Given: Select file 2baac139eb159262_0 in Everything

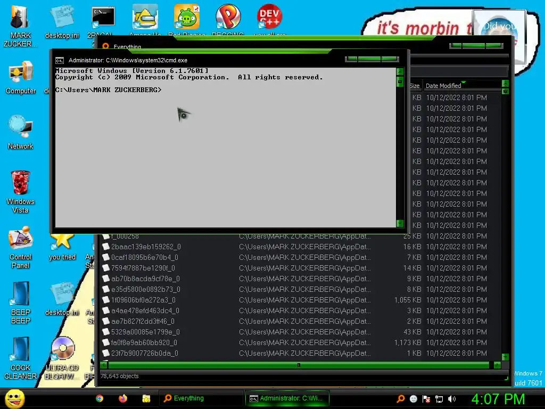Looking at the screenshot, I should 146,247.
